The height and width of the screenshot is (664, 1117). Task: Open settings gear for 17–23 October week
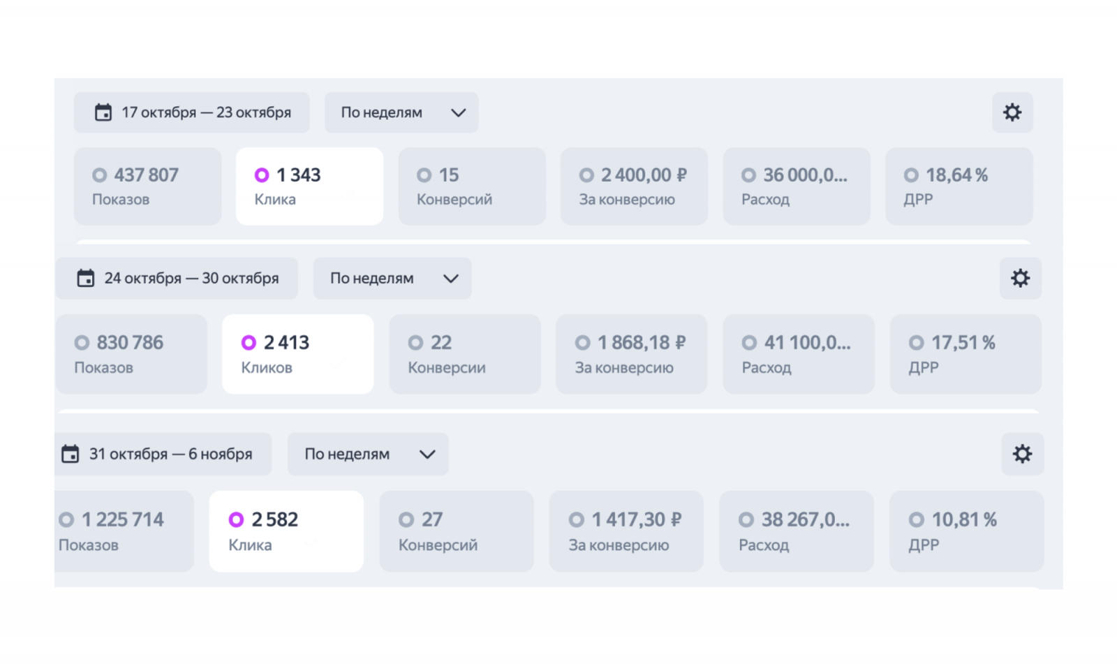coord(1012,112)
